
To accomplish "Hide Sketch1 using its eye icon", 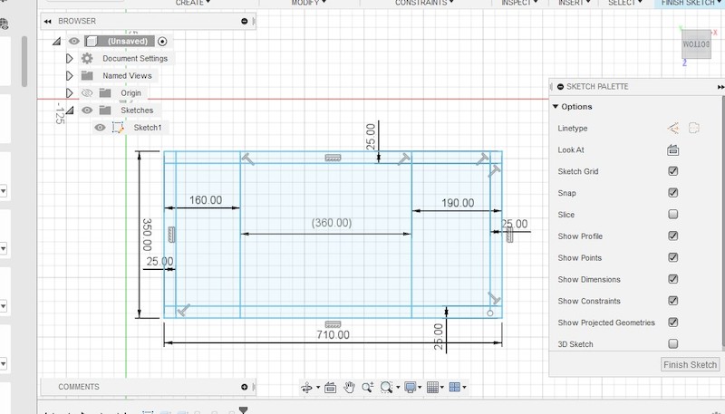I will click(x=100, y=128).
